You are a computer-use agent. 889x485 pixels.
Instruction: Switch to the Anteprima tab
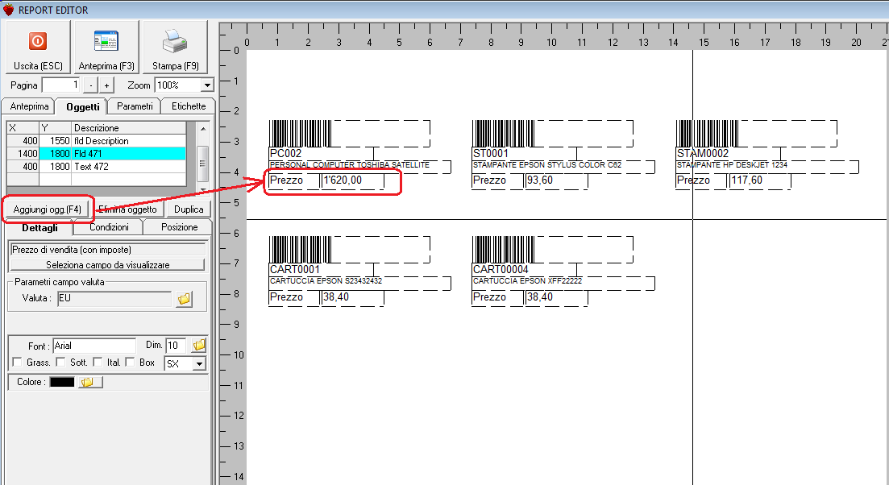click(x=29, y=106)
